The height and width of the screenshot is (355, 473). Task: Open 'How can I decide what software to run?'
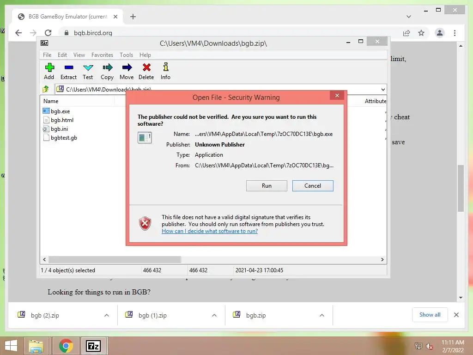point(210,231)
